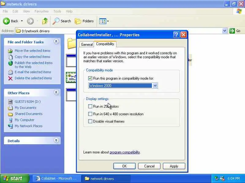This screenshot has width=245, height=183.
Task: Click Apply in Properties dialog
Action: click(x=174, y=166)
